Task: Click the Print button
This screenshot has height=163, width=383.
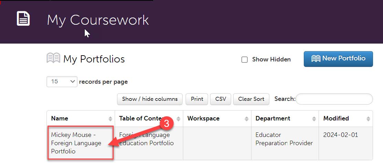Action: point(197,99)
